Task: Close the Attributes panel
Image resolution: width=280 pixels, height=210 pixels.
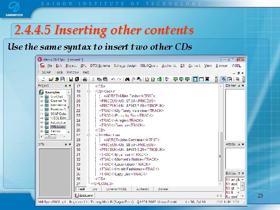Action: 243,144
